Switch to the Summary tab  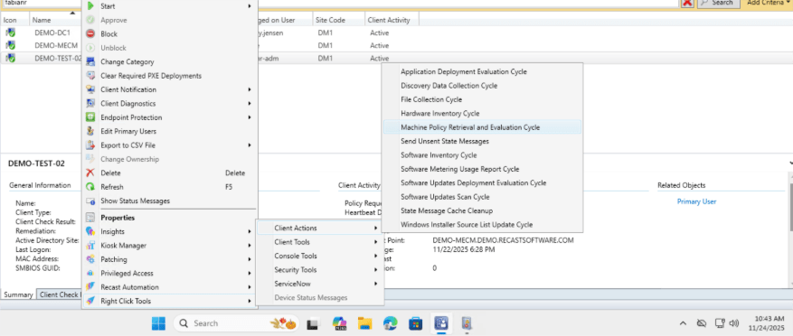(x=19, y=294)
